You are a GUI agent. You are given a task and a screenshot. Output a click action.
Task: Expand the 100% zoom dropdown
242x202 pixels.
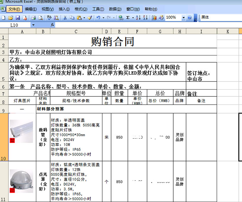coord(184,17)
